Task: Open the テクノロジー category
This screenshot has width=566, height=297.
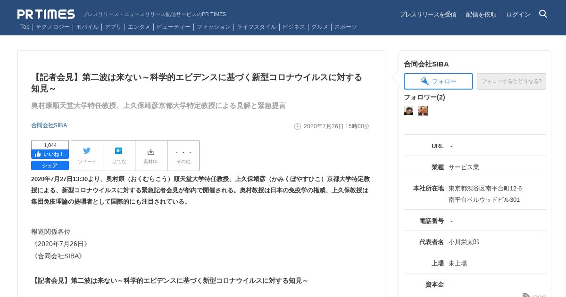Action: tap(53, 27)
